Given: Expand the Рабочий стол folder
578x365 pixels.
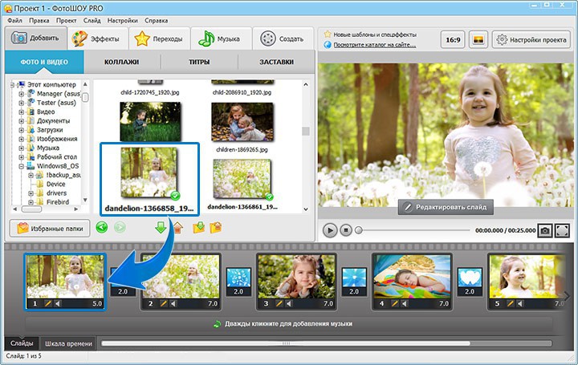Looking at the screenshot, I should point(22,157).
